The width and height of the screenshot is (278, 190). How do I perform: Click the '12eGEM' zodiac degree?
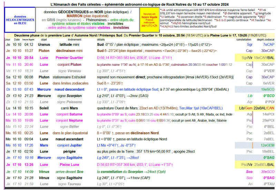[267, 145]
